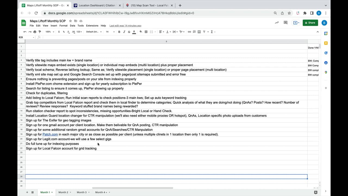
Task: Redo action using toolbar arrow
Action: (x=30, y=32)
